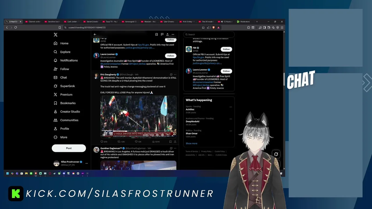
Task: Open More menu in X sidebar
Action: coord(60,137)
